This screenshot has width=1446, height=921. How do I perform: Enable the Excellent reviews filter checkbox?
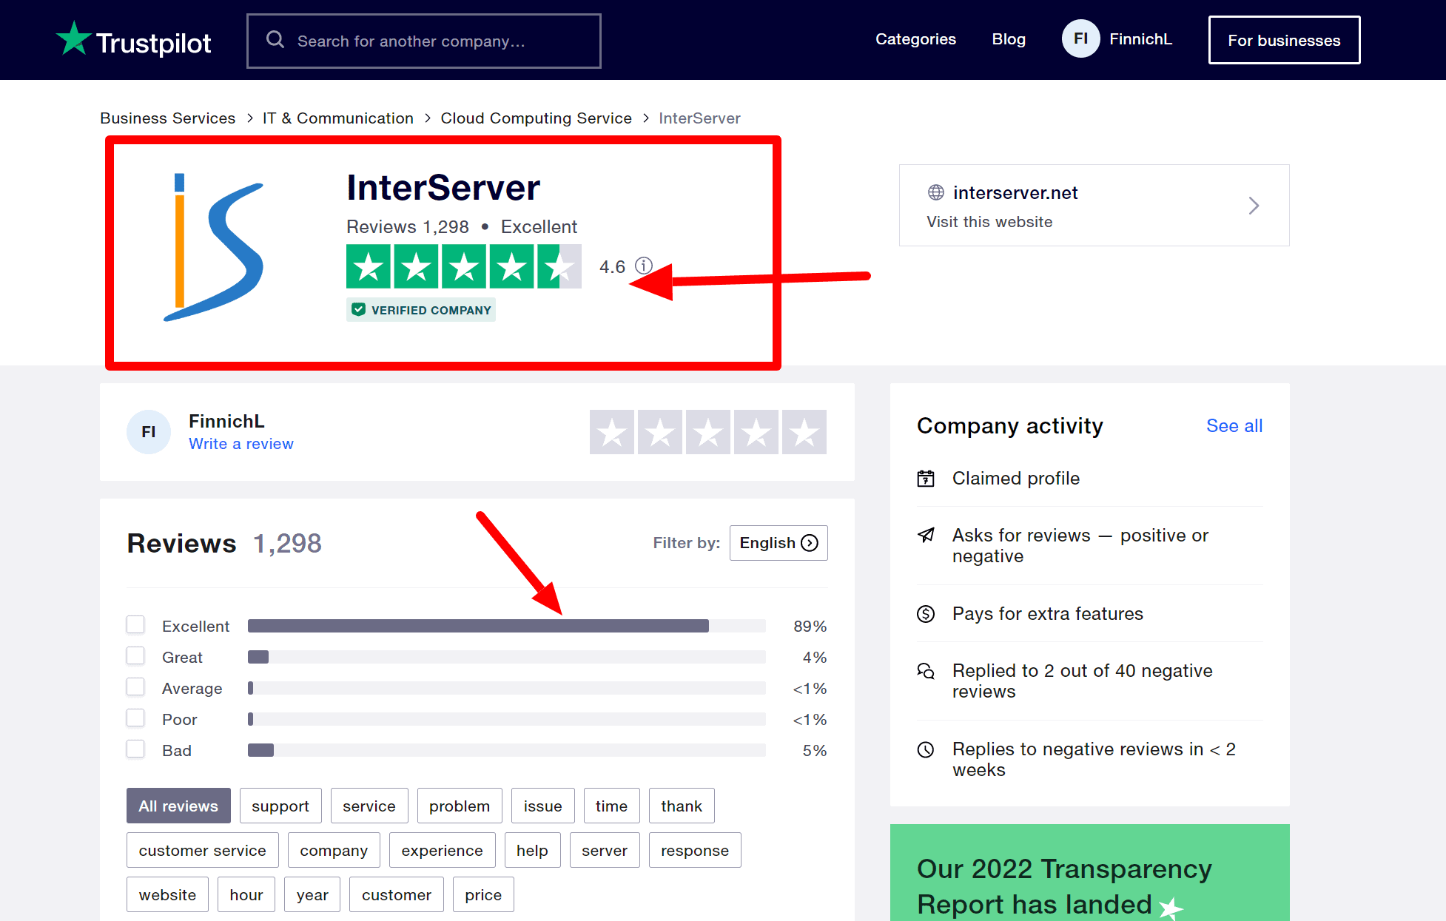(x=135, y=624)
